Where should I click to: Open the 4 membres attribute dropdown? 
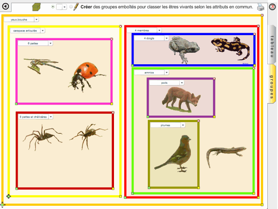pos(159,31)
